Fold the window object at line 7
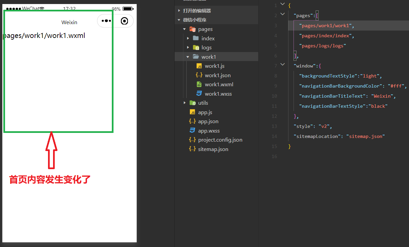This screenshot has width=409, height=247. [282, 65]
